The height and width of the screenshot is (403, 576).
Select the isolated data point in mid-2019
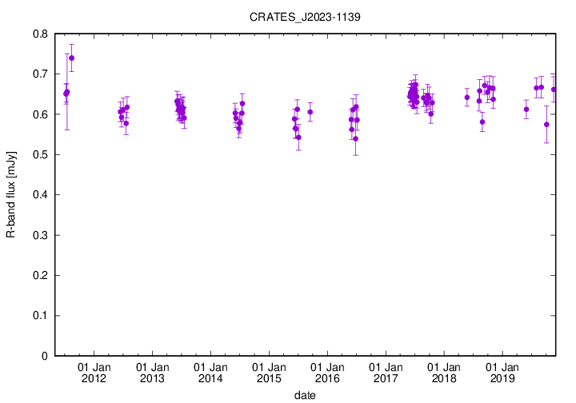coord(526,109)
